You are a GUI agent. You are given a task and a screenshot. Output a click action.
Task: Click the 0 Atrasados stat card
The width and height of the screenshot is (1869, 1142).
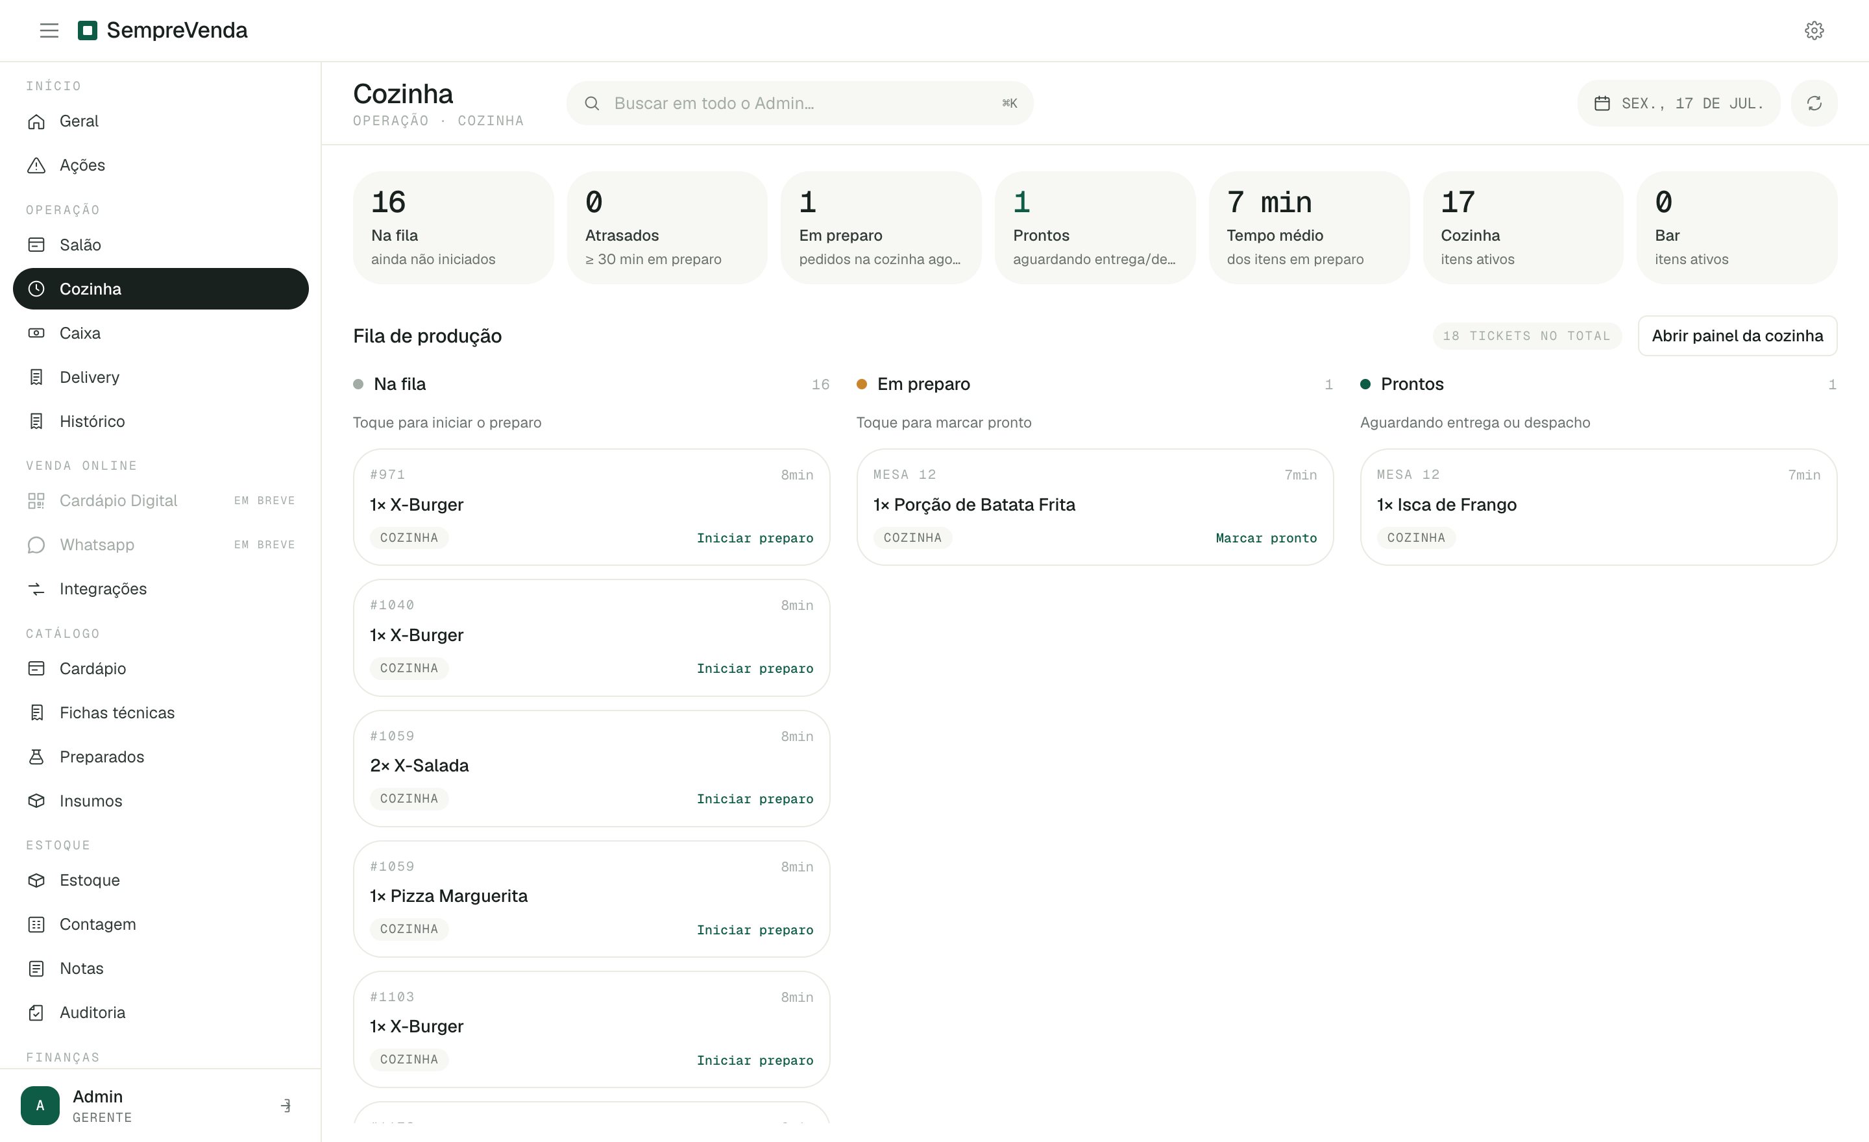point(666,228)
